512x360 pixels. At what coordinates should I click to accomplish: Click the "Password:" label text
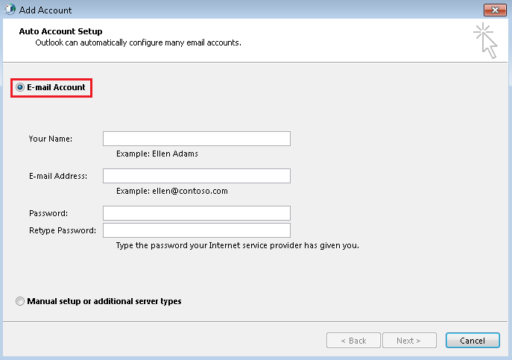pos(48,213)
